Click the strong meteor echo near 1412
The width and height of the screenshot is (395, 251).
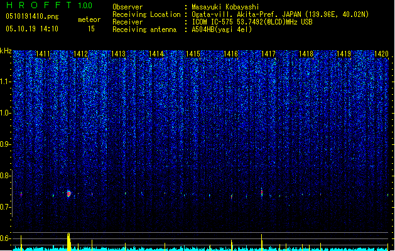coord(69,194)
